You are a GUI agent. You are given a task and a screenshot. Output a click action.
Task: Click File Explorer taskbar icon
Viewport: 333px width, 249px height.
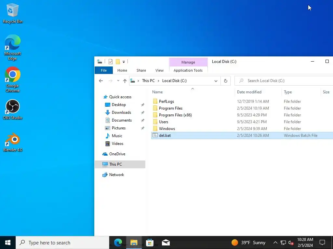click(134, 243)
